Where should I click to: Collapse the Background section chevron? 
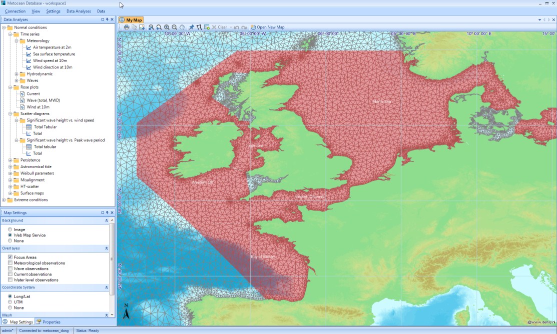coord(106,220)
